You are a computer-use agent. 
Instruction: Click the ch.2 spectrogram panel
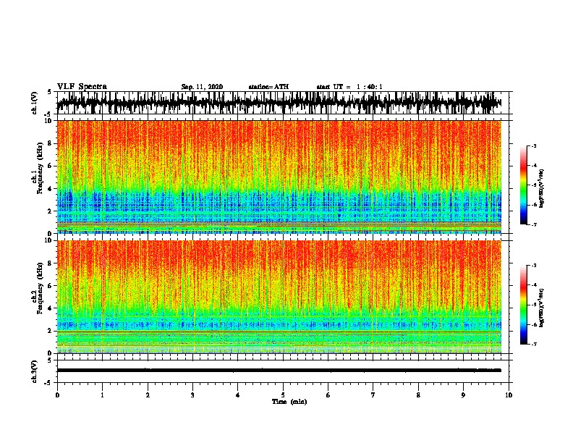(x=279, y=297)
